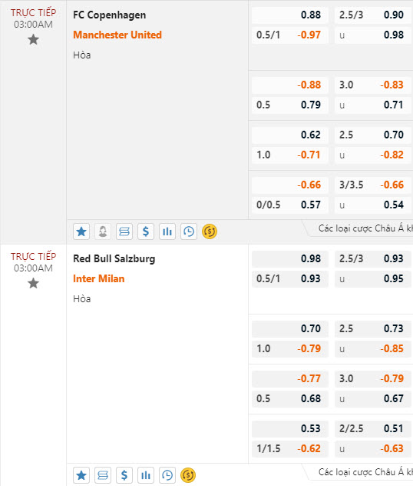Open clock history icon for Copenhagen match
Screen dimensions: 413x486
[x=189, y=231]
